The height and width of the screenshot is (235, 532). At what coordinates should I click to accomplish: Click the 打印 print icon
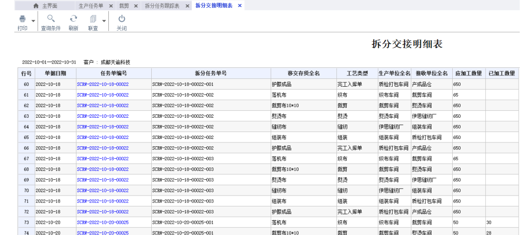click(22, 19)
